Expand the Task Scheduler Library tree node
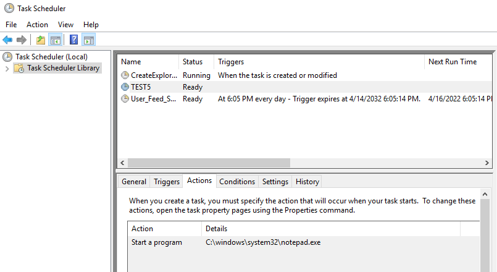The image size is (497, 272). tap(7, 69)
